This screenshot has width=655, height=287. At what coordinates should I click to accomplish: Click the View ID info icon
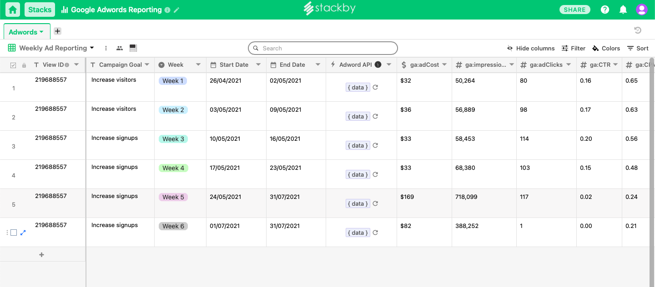[67, 65]
